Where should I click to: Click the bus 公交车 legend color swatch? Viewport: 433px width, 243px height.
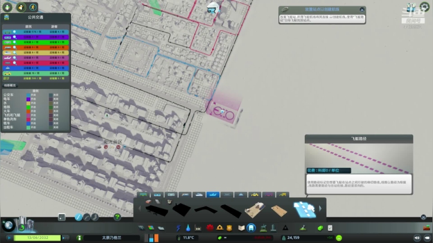point(28,95)
